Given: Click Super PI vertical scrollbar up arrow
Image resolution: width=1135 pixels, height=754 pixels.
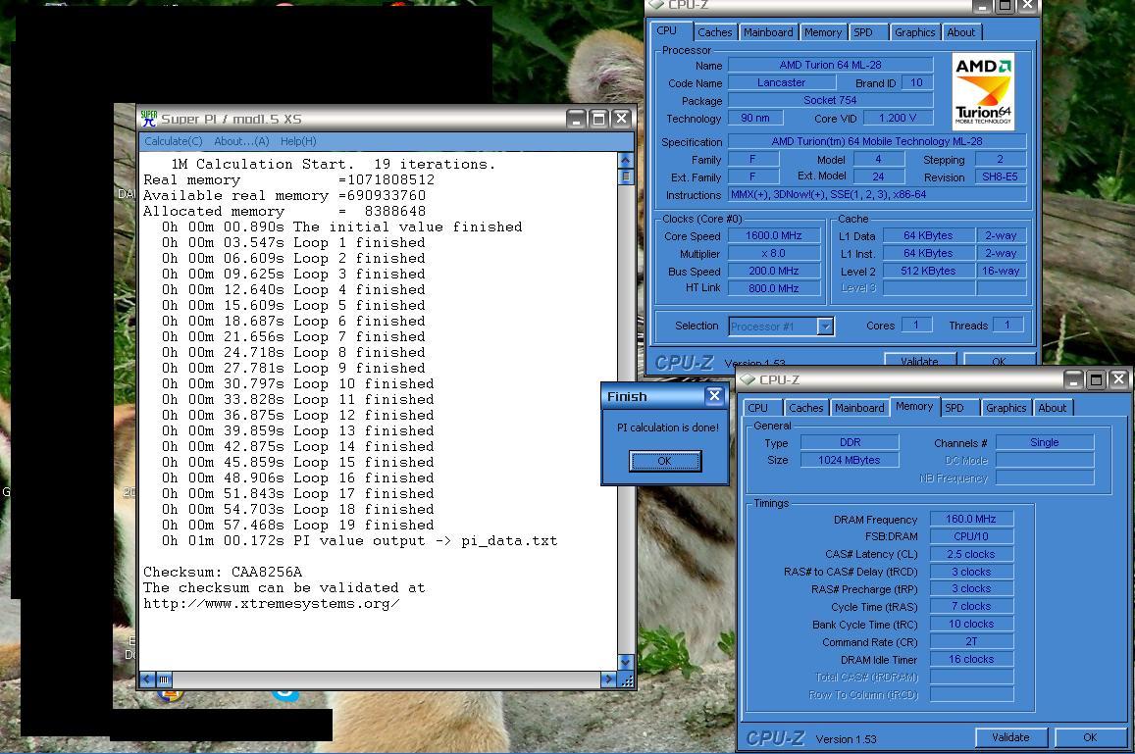Looking at the screenshot, I should point(626,159).
